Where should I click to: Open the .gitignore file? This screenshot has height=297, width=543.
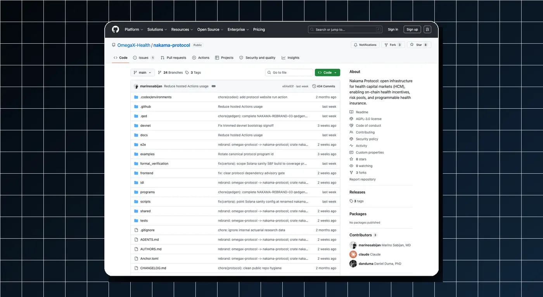[x=147, y=230]
